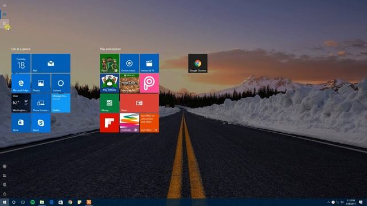Open Cortana search on the taskbar

pos(14,202)
